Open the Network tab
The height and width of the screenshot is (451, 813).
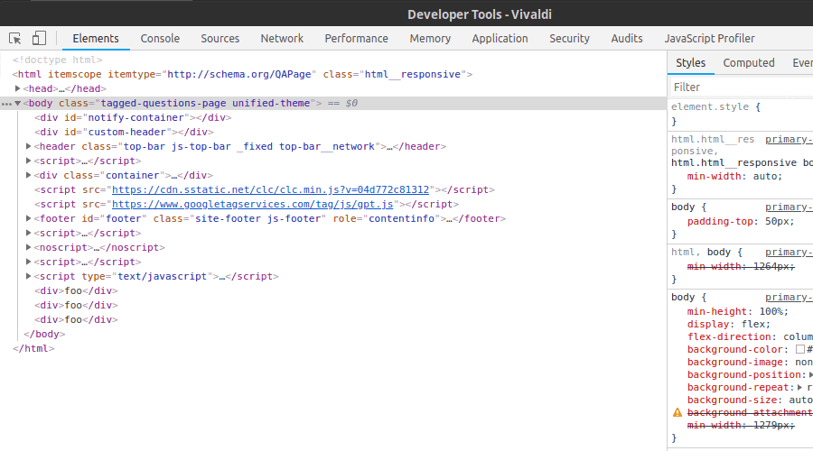[x=282, y=38]
